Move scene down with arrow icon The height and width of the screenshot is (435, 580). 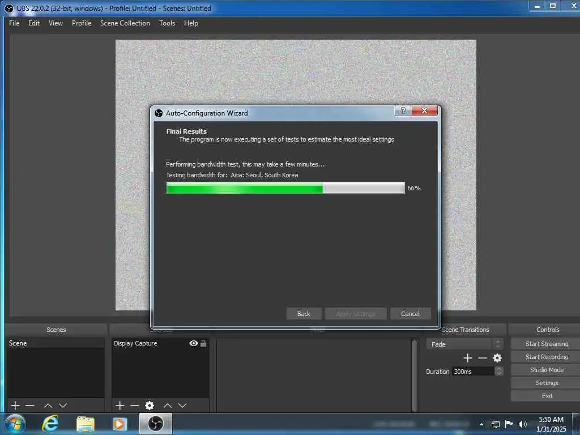pyautogui.click(x=63, y=406)
